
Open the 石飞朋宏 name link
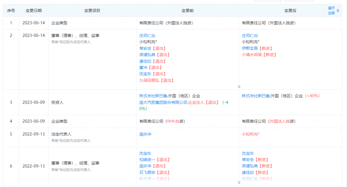click(147, 173)
